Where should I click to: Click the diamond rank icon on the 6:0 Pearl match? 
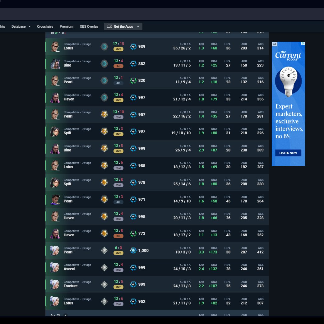pos(104,250)
